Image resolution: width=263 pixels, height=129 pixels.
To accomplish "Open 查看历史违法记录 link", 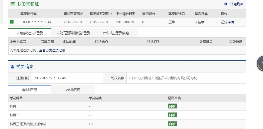I will tap(52, 50).
